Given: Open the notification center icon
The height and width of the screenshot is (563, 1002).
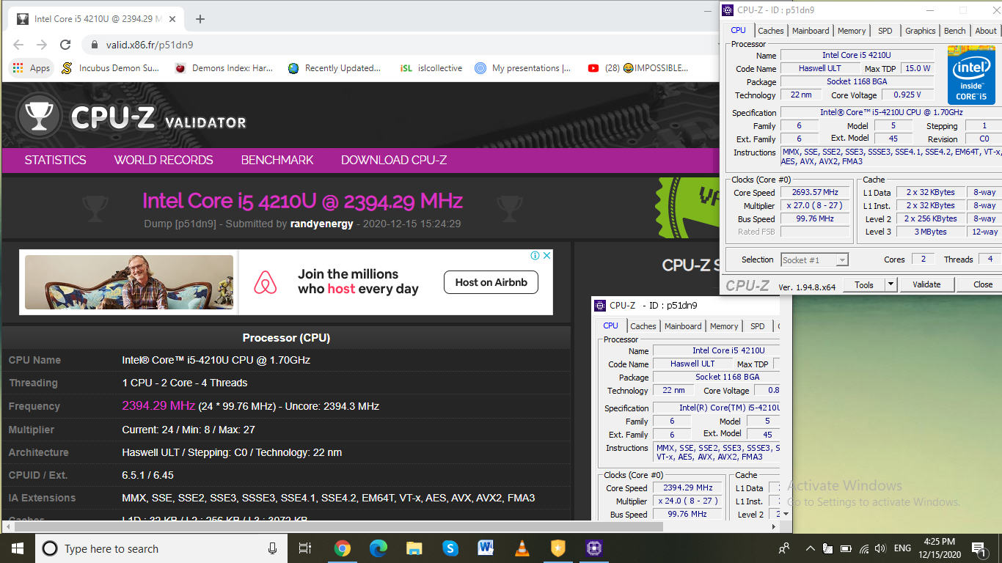Looking at the screenshot, I should click(x=979, y=548).
